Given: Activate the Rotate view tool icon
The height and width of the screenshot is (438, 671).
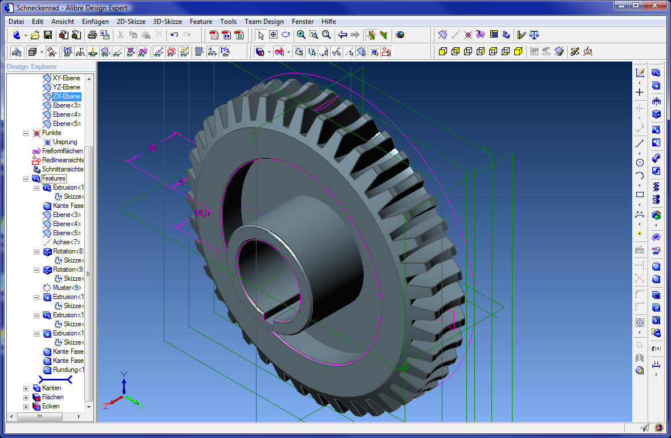Looking at the screenshot, I should click(286, 35).
